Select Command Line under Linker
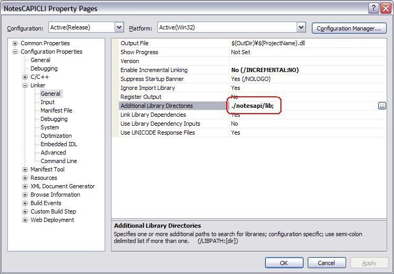394x274 pixels. [x=59, y=161]
